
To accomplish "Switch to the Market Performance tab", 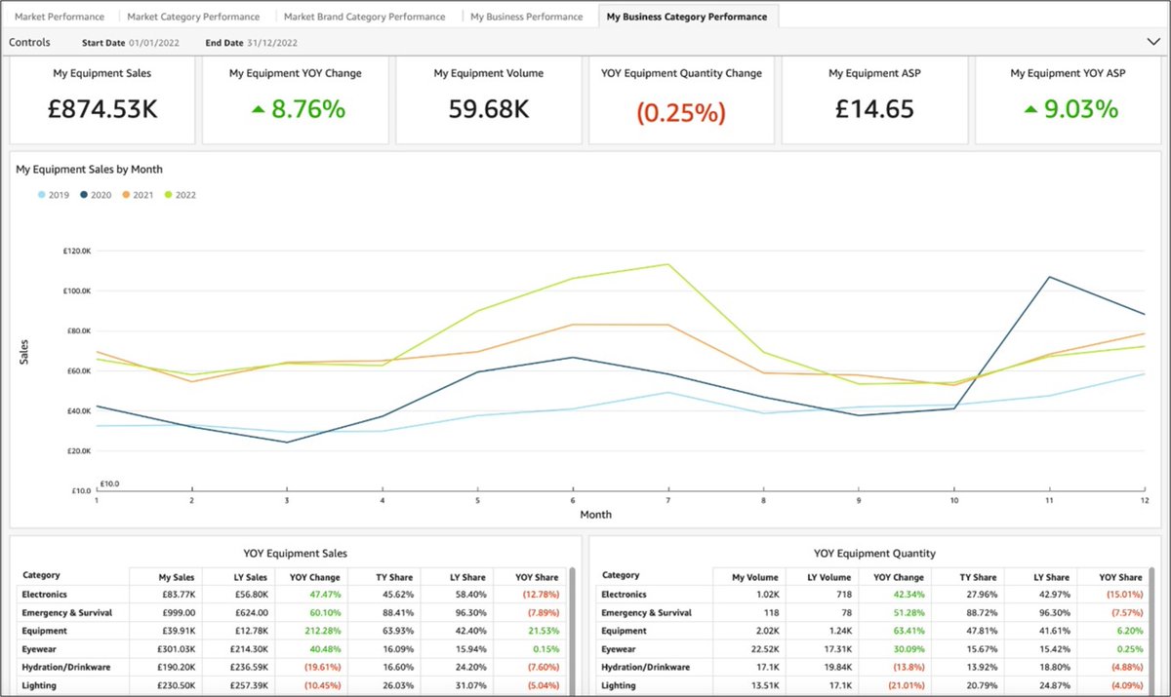I will (x=61, y=16).
